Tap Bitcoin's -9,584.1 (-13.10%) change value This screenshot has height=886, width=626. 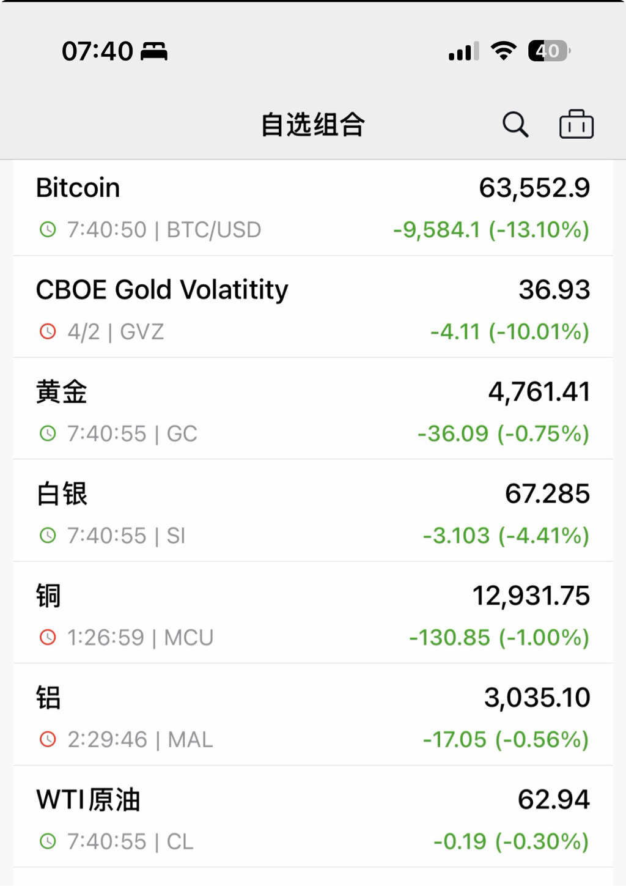click(x=491, y=230)
